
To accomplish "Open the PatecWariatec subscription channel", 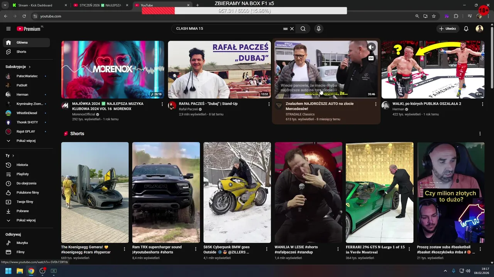I will pyautogui.click(x=26, y=76).
